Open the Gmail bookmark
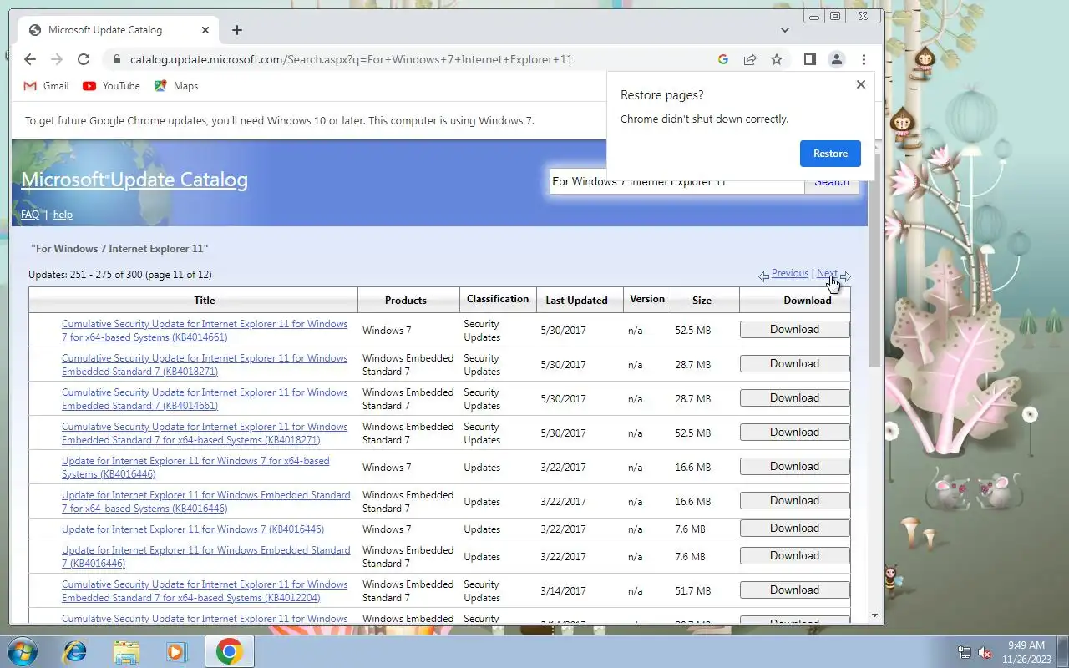Viewport: 1069px width, 668px height. point(47,86)
